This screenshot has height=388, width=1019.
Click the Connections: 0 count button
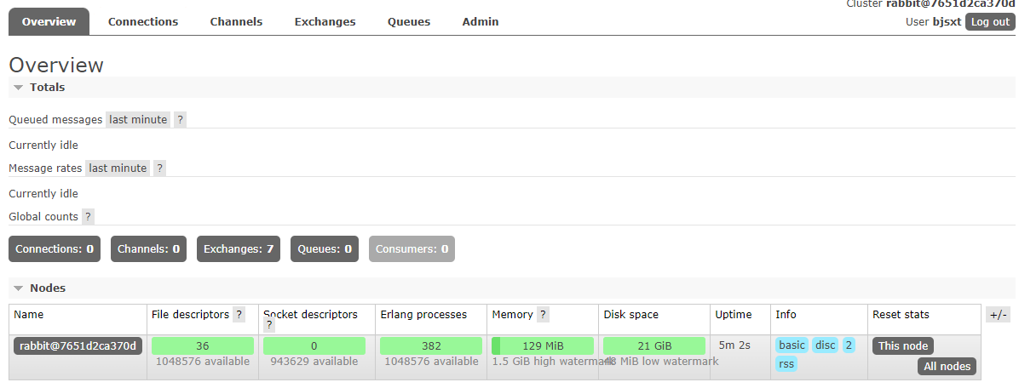pos(55,249)
